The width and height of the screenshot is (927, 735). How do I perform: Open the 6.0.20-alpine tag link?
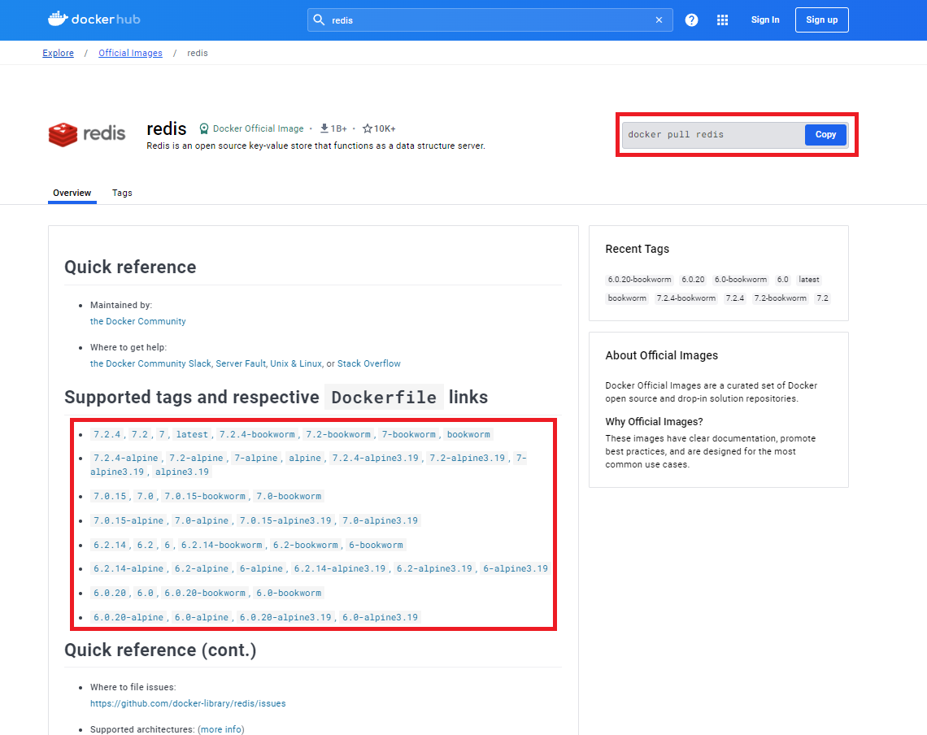(x=128, y=617)
